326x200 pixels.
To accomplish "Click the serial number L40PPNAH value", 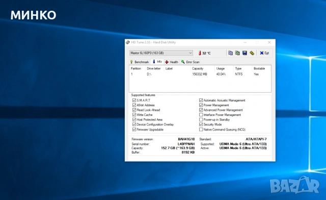I will click(x=186, y=144).
